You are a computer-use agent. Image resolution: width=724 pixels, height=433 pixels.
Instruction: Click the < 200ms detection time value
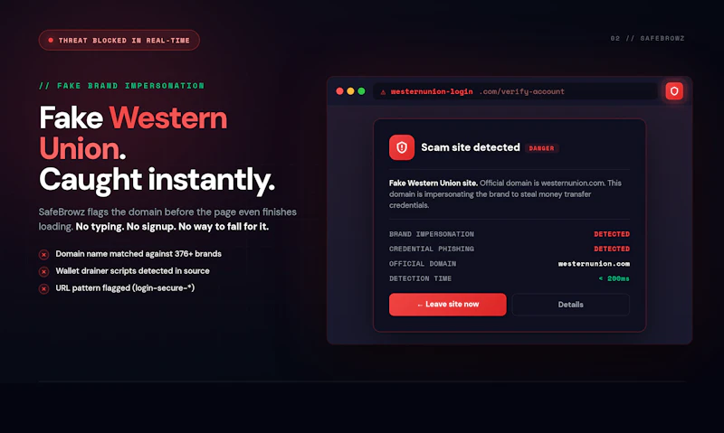614,278
